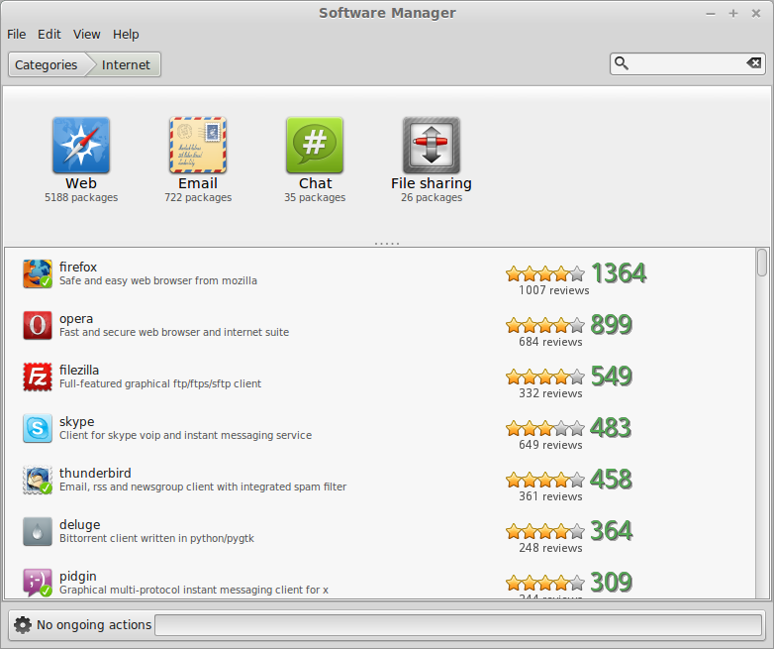Screen dimensions: 774x649
Task: Click the 649 reviews text
Action: coord(550,445)
